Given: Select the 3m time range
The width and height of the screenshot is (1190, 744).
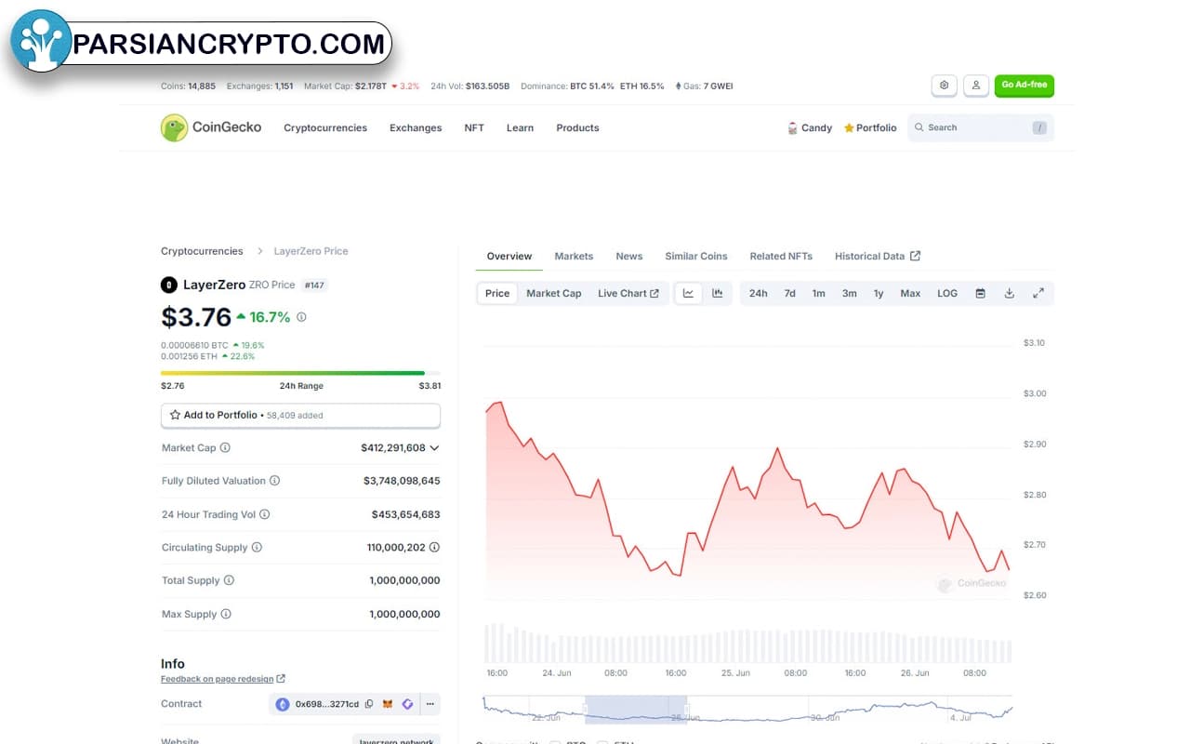Looking at the screenshot, I should pos(850,293).
